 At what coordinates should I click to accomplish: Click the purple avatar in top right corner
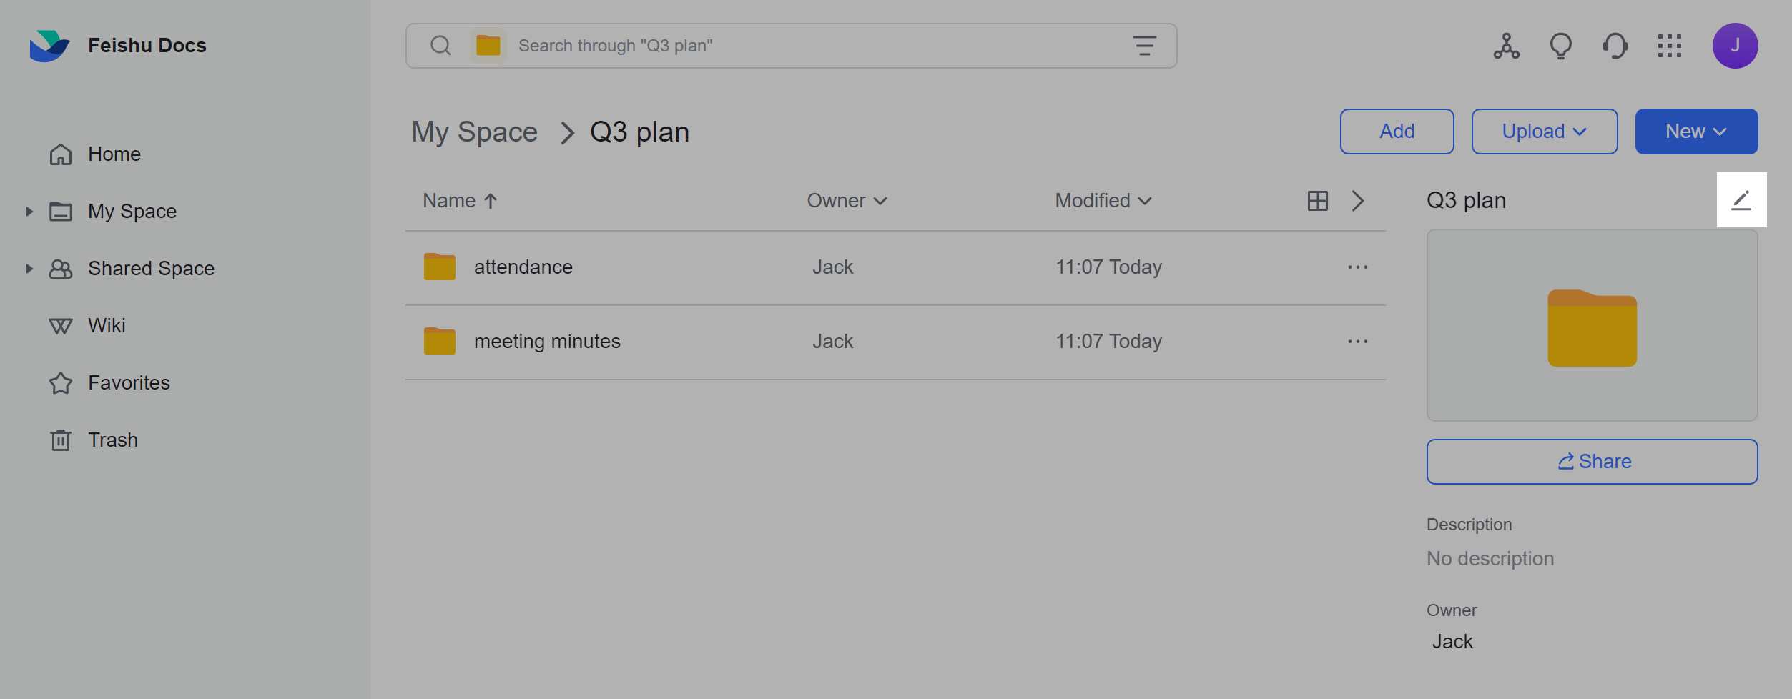[1735, 45]
